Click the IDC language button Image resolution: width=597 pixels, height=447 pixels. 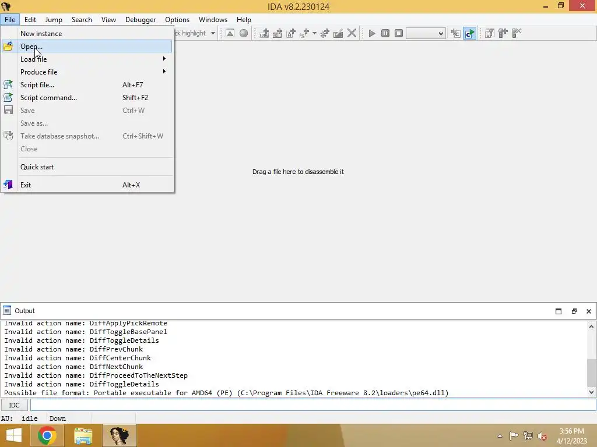click(14, 405)
